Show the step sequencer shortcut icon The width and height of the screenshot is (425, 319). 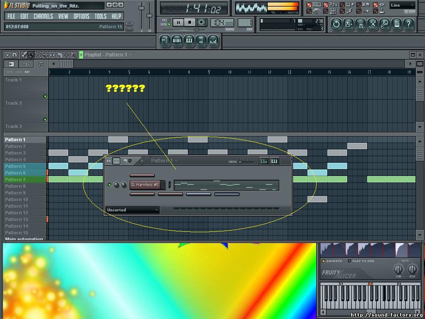(177, 41)
